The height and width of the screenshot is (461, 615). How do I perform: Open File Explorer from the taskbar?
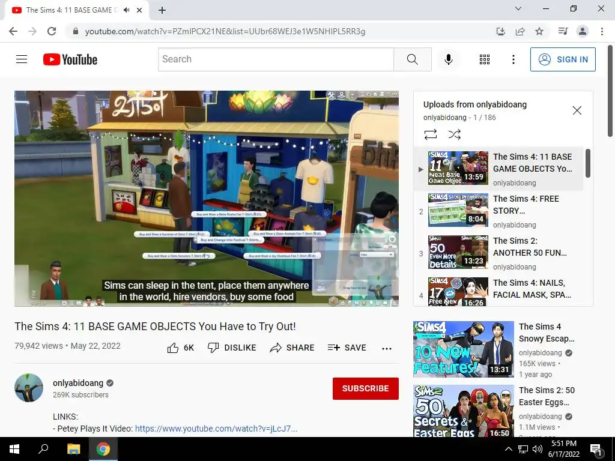73,449
